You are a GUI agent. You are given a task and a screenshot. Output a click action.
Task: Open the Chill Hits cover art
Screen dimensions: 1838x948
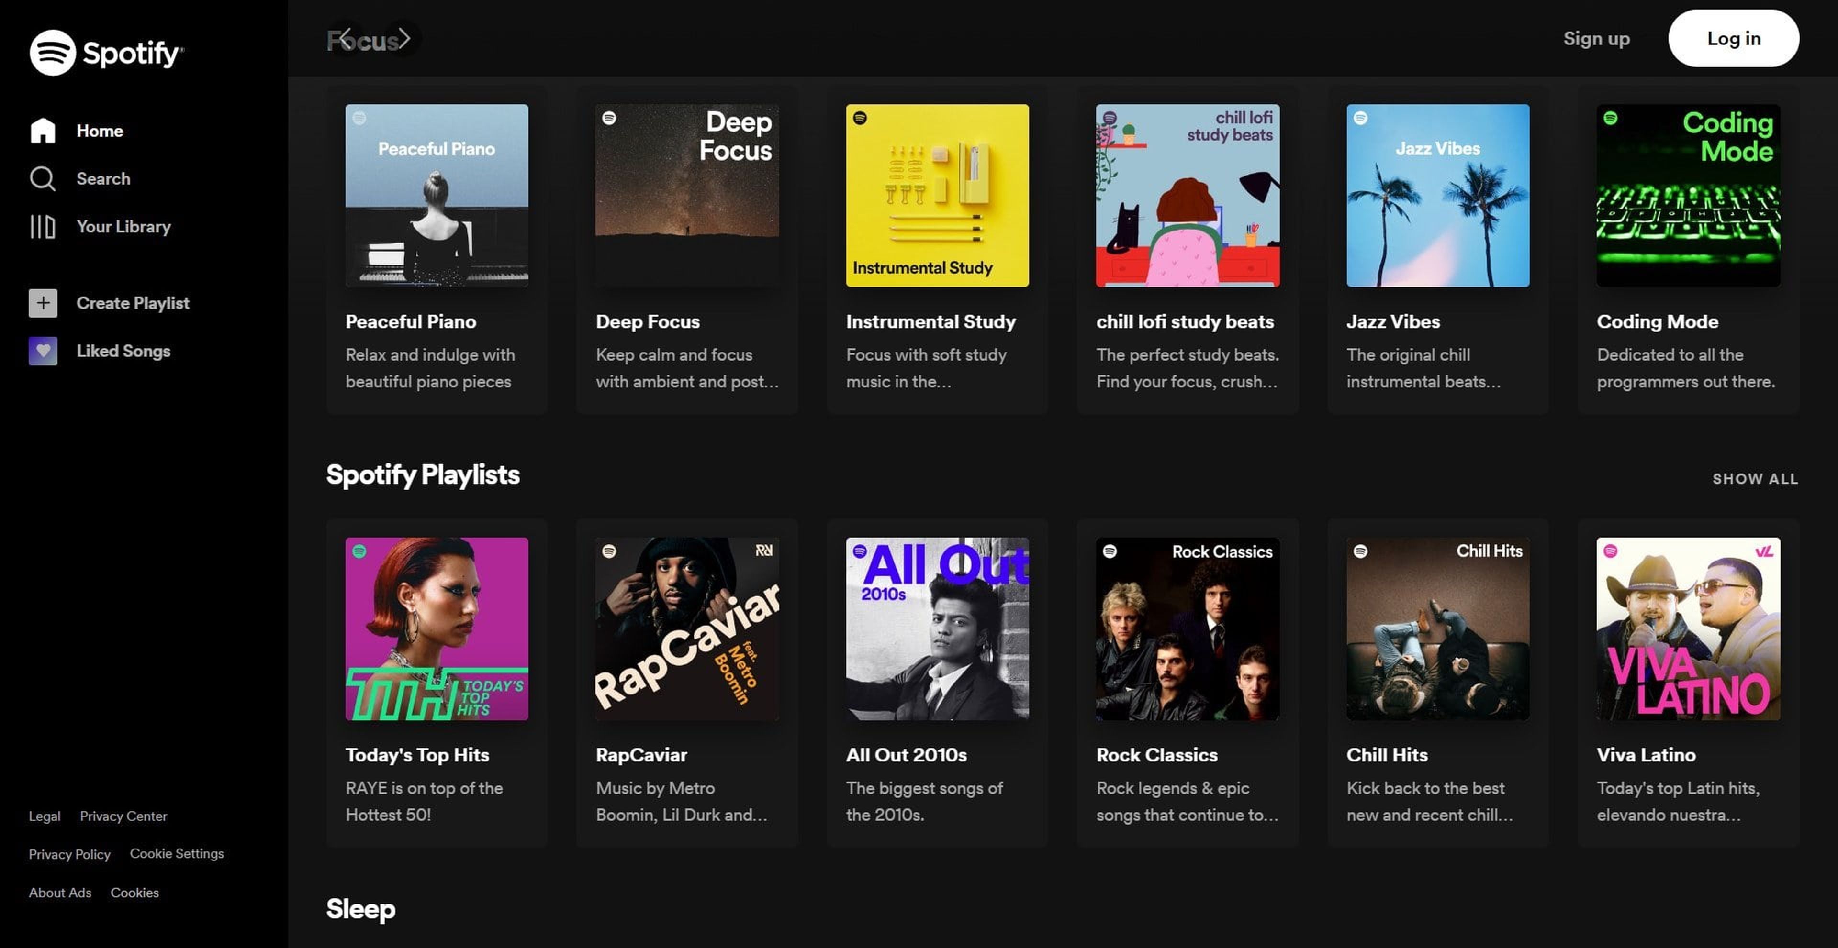coord(1438,628)
